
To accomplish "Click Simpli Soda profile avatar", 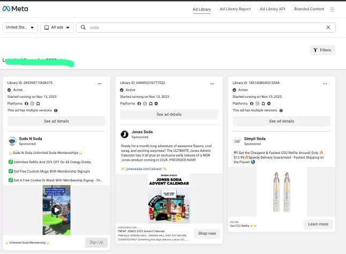I will [x=237, y=141].
